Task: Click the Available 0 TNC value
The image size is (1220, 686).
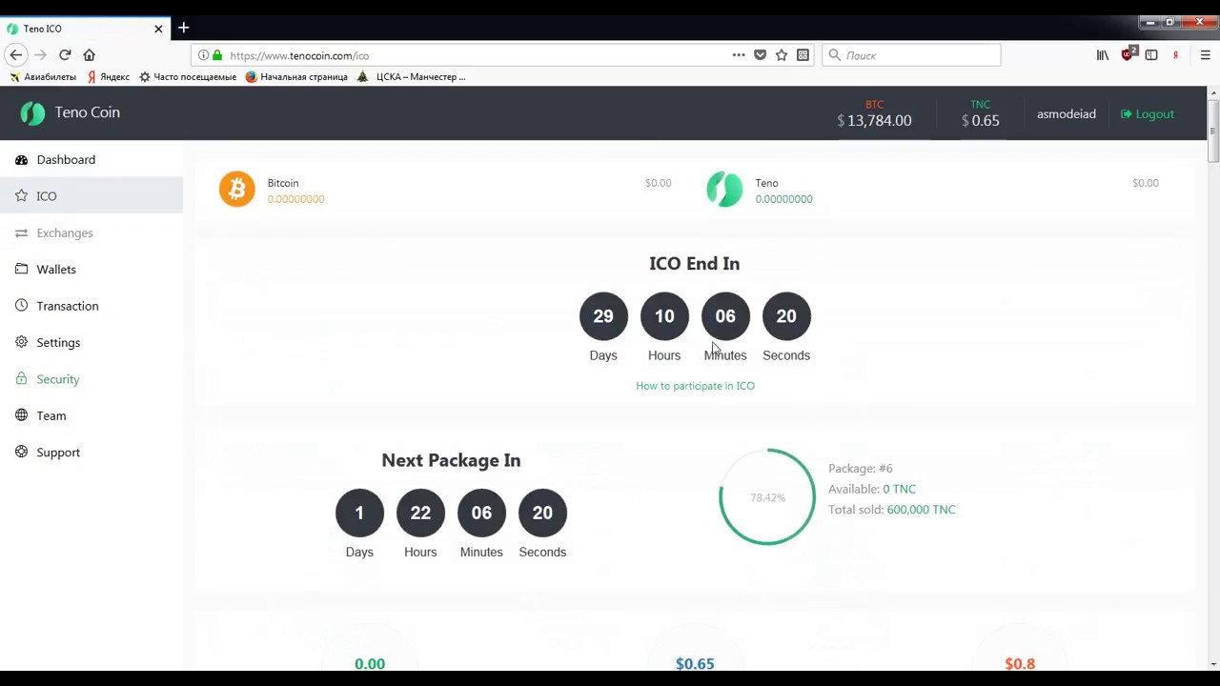Action: click(899, 489)
